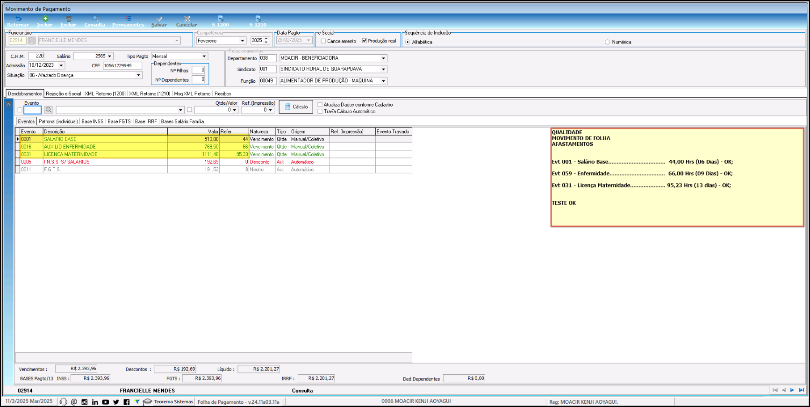Open the Situação dropdown
This screenshot has width=810, height=407.
click(139, 75)
